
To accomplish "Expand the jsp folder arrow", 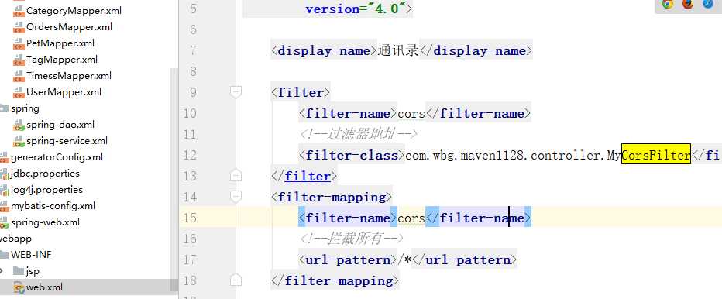I will point(2,271).
